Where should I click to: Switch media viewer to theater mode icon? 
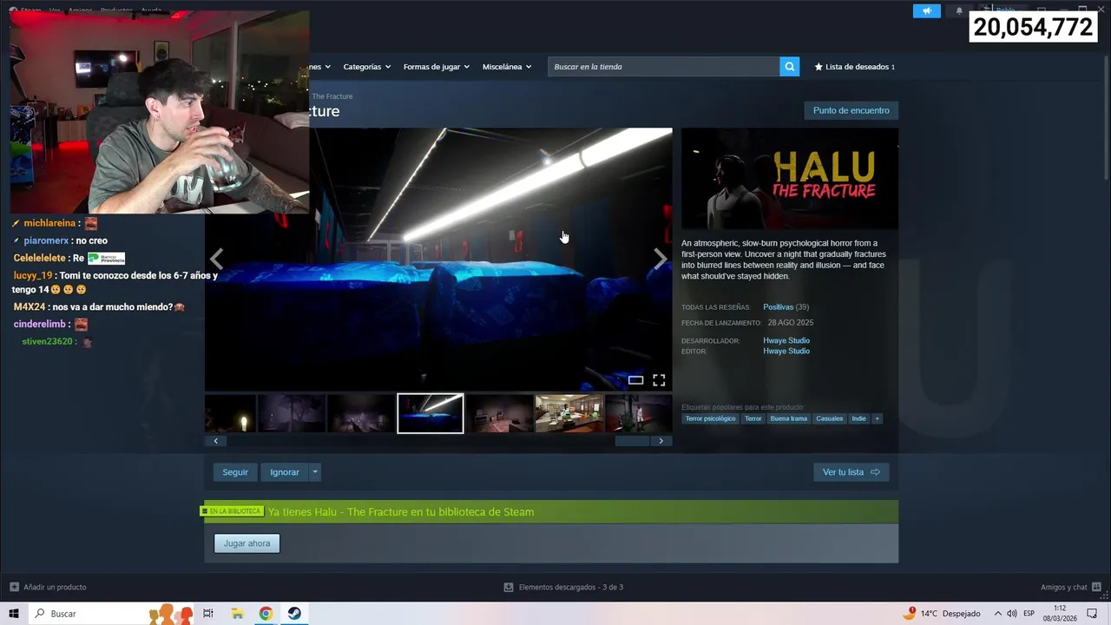(x=635, y=380)
